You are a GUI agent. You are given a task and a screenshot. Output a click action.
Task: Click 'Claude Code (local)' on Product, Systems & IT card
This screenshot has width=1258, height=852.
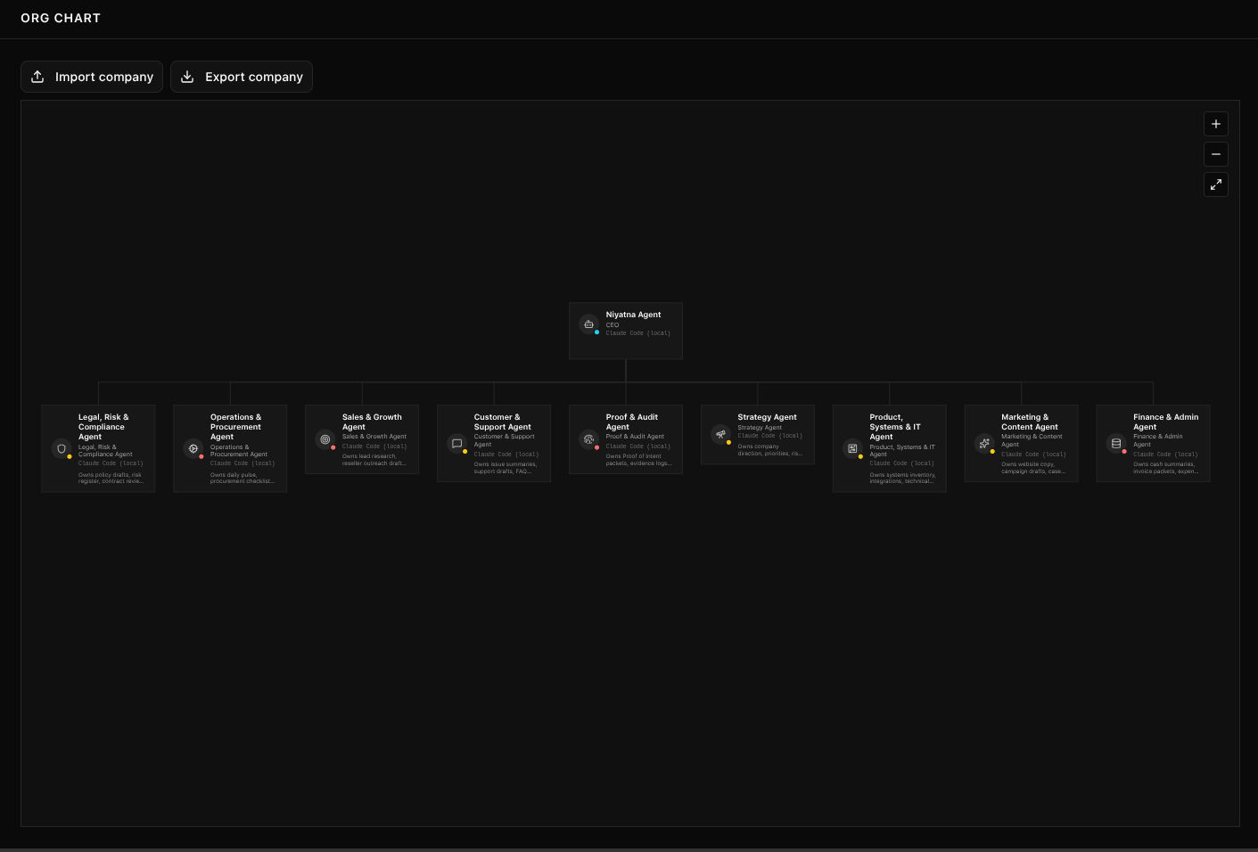point(901,463)
